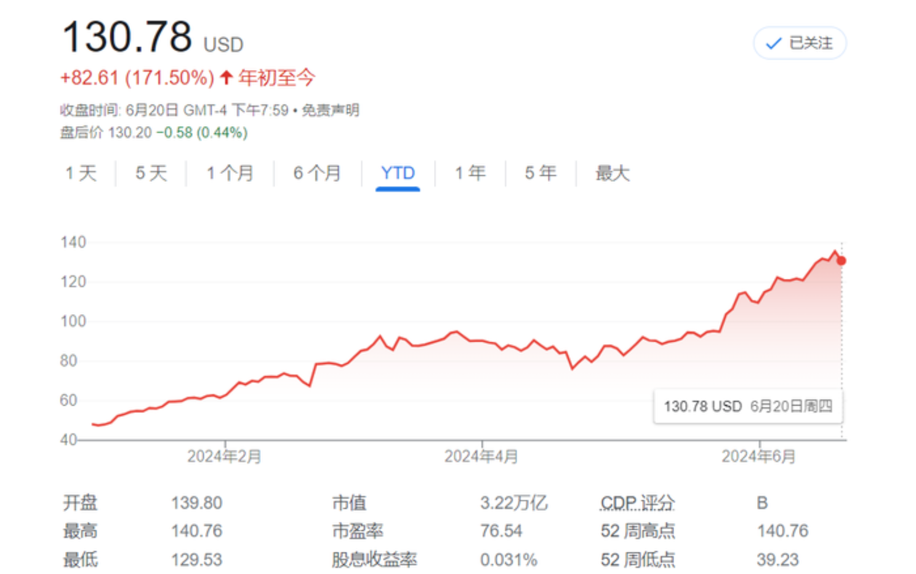Viewport: 916px width, 574px height.
Task: Open the 免责声明 disclaimer link
Action: (331, 110)
